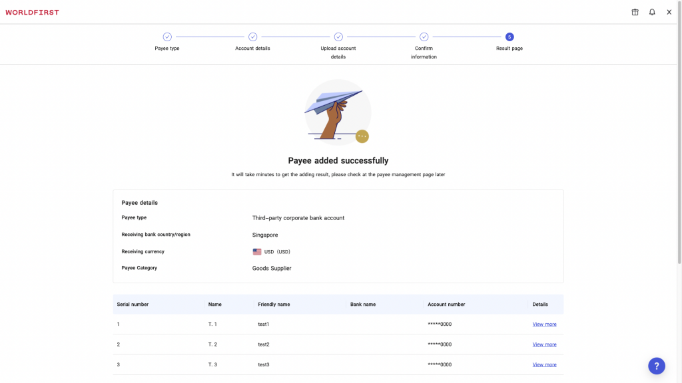Open the notifications bell
This screenshot has width=682, height=383.
point(652,12)
